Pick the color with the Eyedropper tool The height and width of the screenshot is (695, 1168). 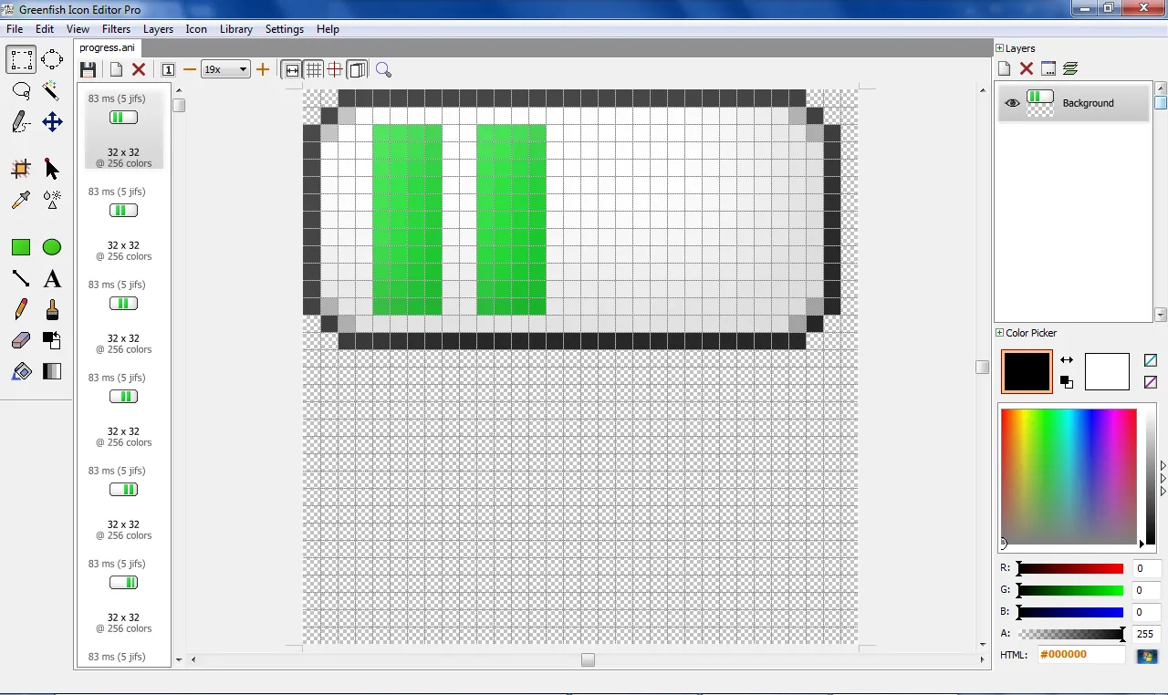point(22,201)
